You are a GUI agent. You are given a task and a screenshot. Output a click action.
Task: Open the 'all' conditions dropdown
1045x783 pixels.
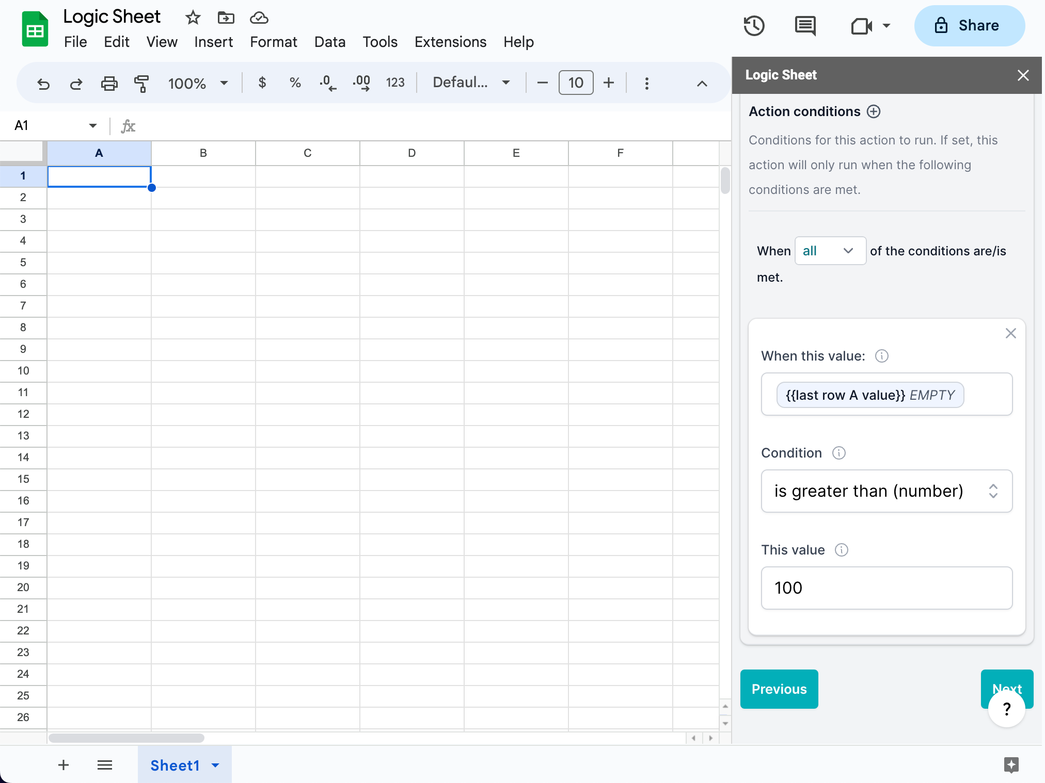830,251
